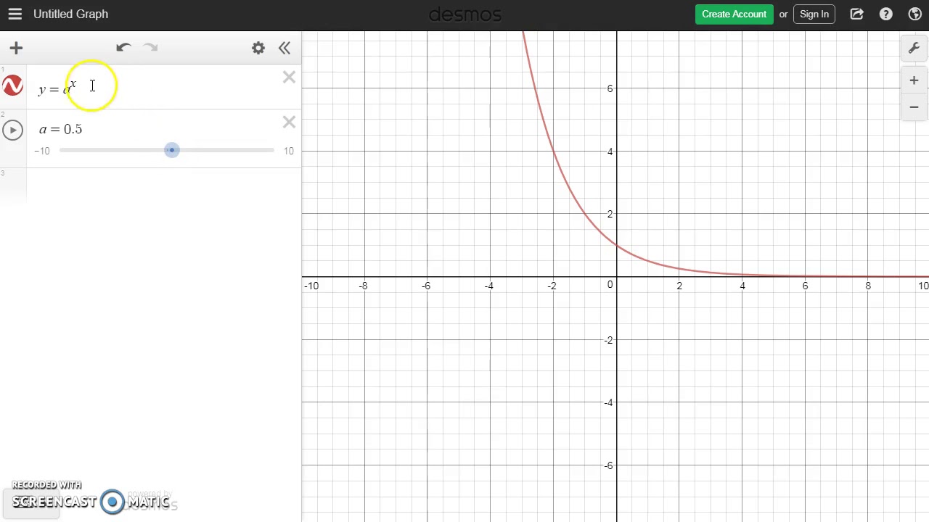This screenshot has width=929, height=522.
Task: Play the slider animation for a
Action: click(x=12, y=130)
